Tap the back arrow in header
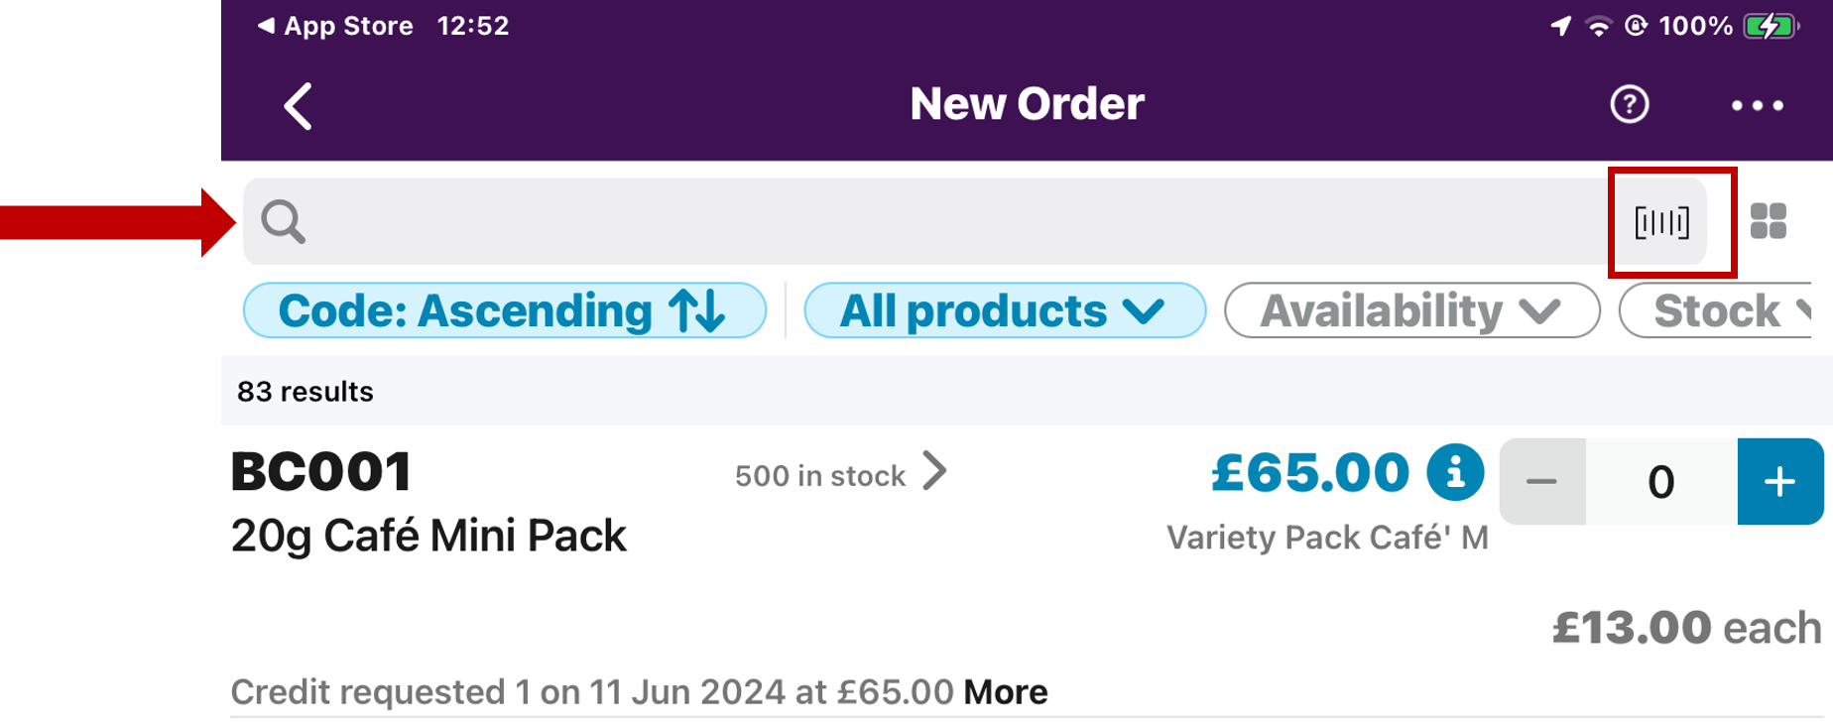Image resolution: width=1833 pixels, height=727 pixels. (x=298, y=106)
